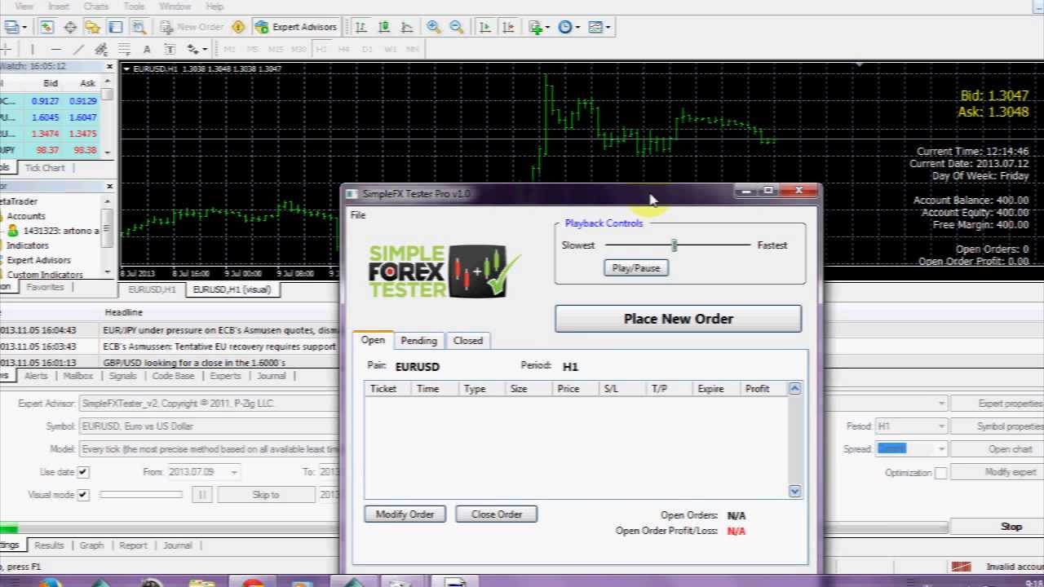Toggle the Visual mode checkbox

point(82,495)
